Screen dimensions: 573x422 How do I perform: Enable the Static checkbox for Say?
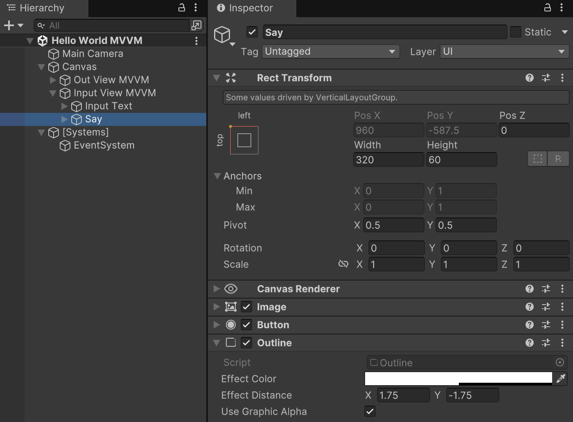(x=516, y=31)
